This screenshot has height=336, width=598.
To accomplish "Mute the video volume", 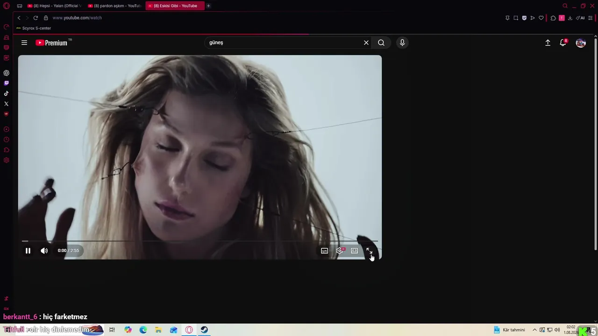I will click(44, 251).
